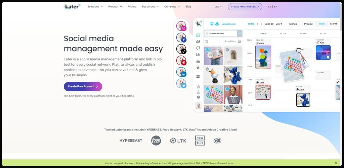Toggle checkmark on the orange vase photo

tap(207, 69)
